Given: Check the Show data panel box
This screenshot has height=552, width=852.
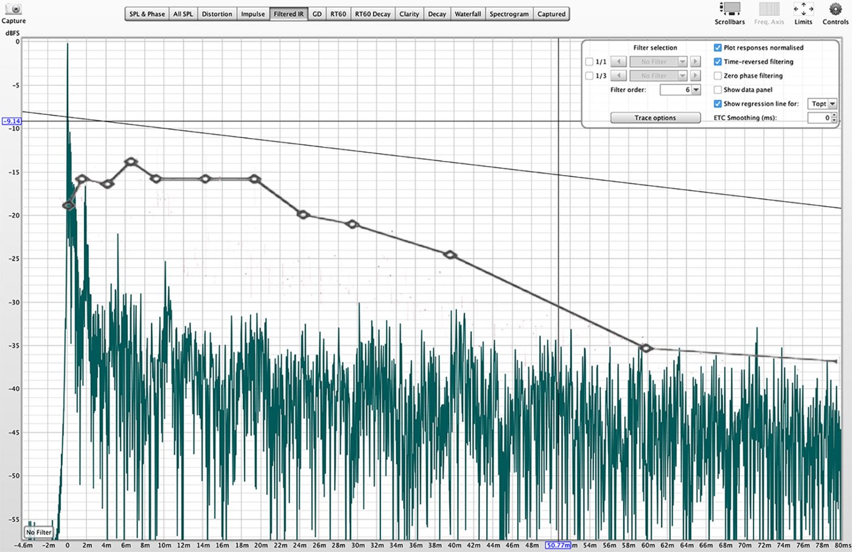Looking at the screenshot, I should click(x=718, y=89).
